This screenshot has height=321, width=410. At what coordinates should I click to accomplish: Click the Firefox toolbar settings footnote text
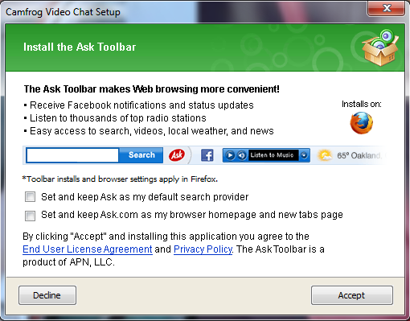click(120, 179)
